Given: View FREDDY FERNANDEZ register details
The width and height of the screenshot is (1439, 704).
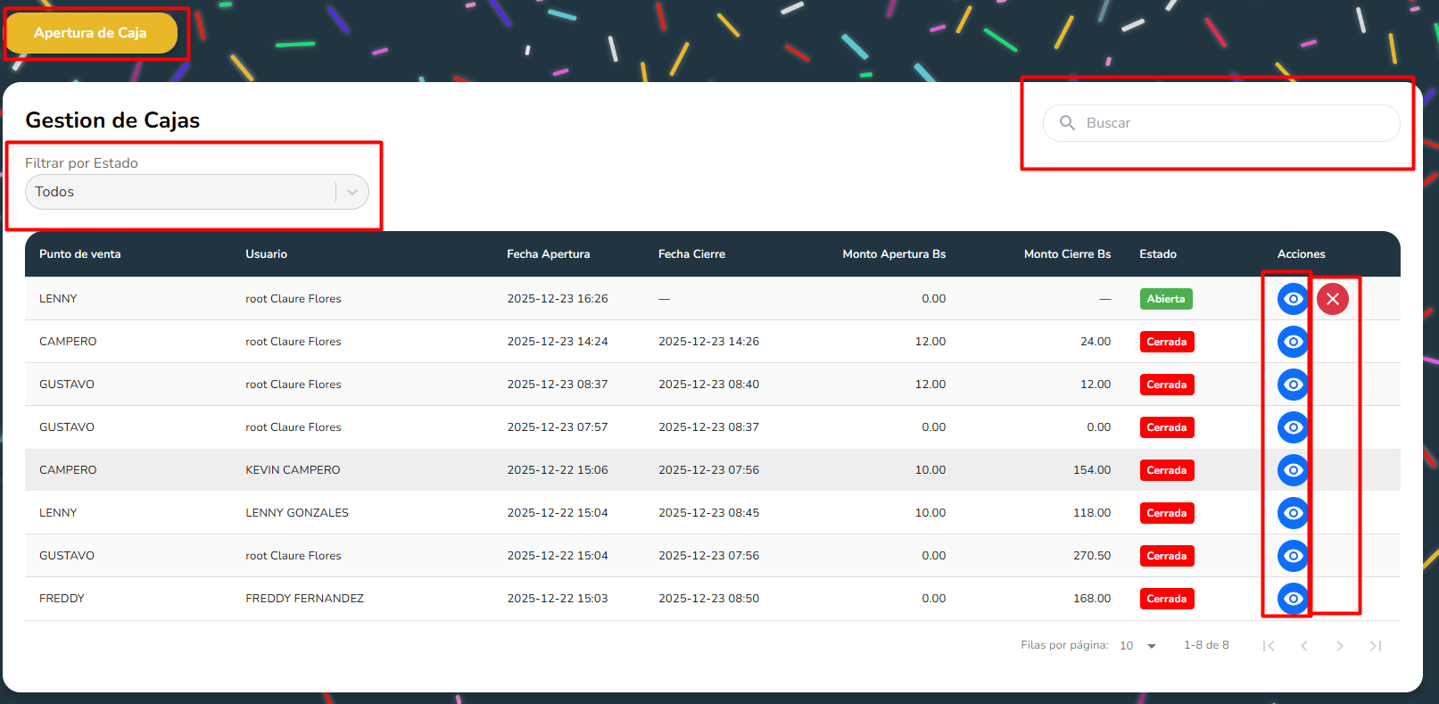Looking at the screenshot, I should (1293, 599).
